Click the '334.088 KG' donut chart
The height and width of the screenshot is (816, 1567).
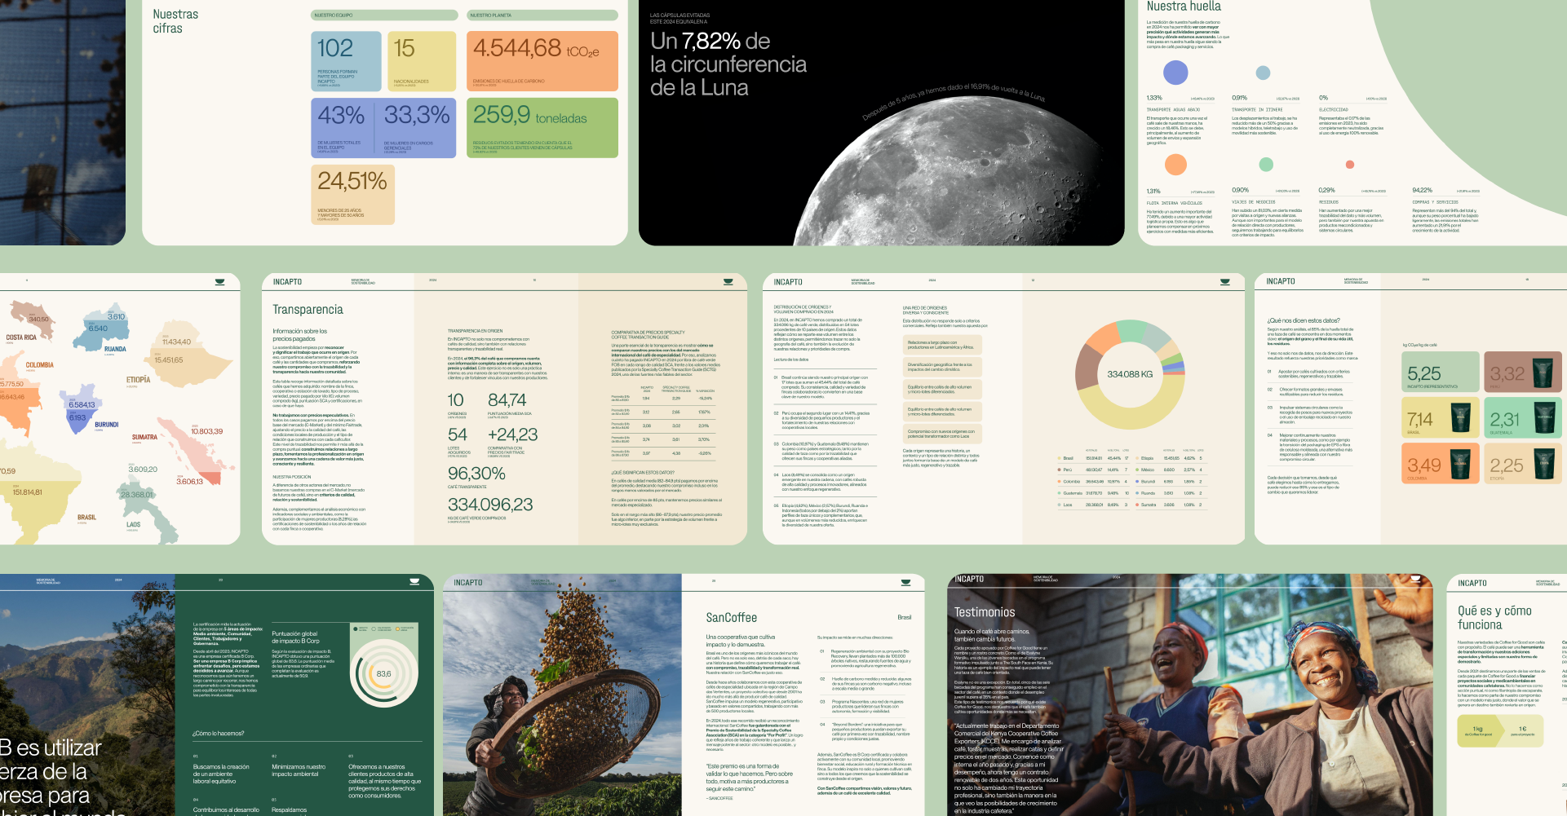(x=1130, y=374)
